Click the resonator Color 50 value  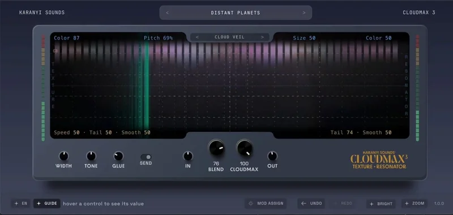(379, 38)
